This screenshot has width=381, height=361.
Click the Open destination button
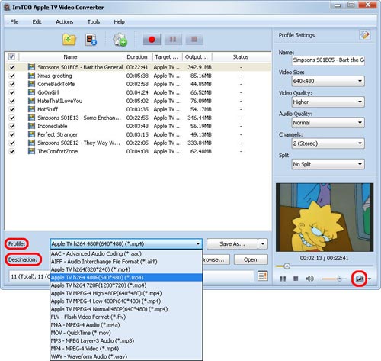pyautogui.click(x=251, y=259)
